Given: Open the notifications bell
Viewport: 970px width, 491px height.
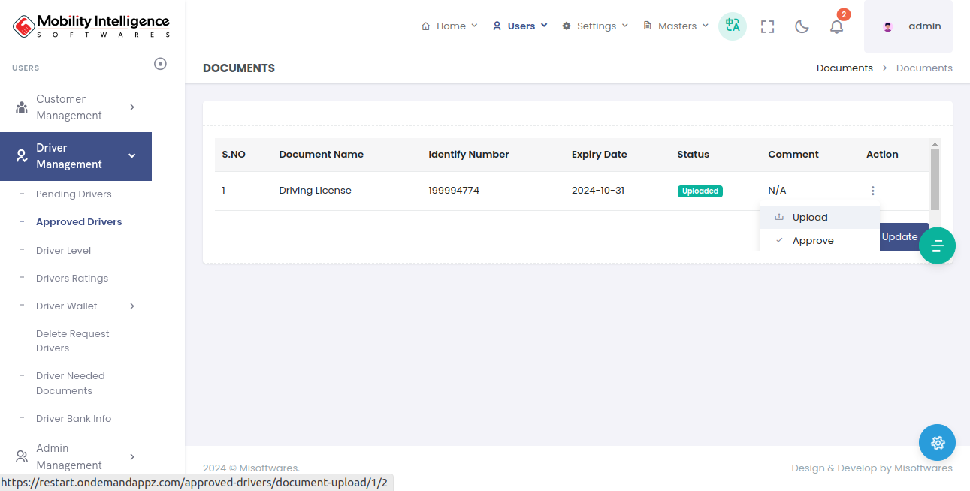Looking at the screenshot, I should pos(836,26).
